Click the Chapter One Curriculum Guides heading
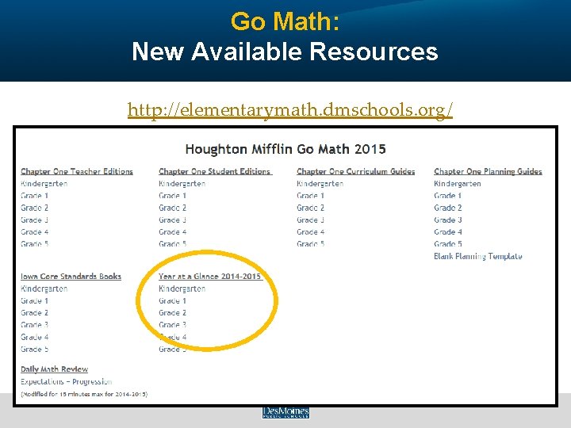Viewport: 571px width, 428px height. pyautogui.click(x=356, y=171)
